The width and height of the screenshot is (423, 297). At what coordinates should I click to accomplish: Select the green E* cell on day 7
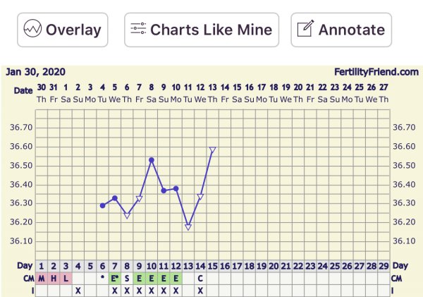click(x=115, y=278)
